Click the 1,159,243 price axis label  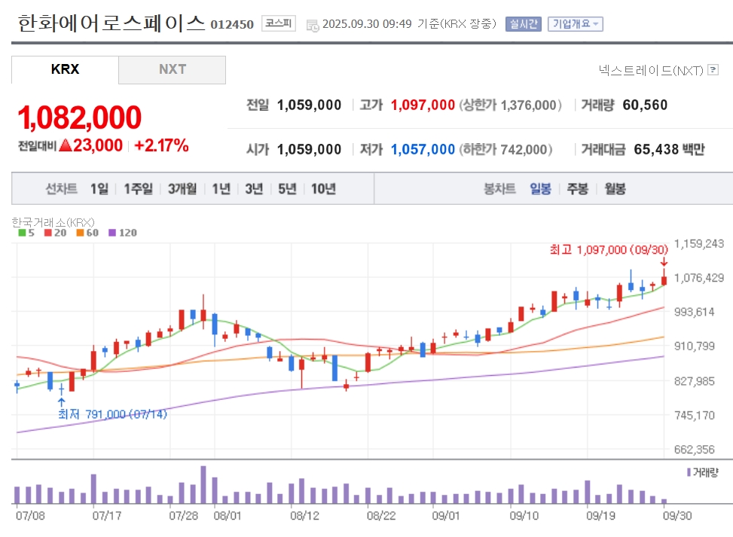pos(699,243)
